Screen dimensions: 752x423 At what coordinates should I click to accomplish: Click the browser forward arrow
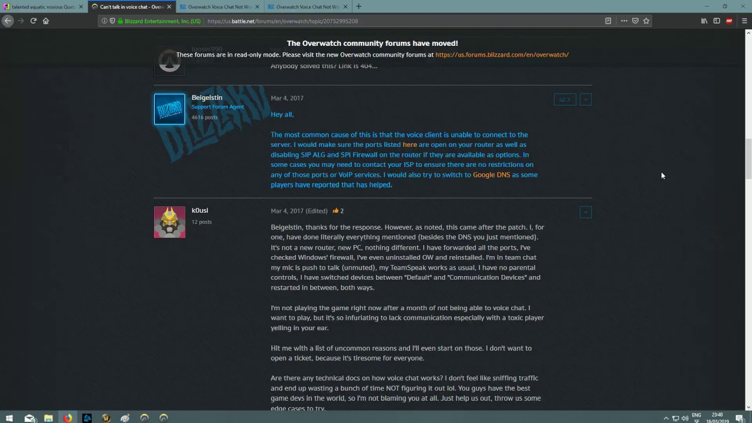(x=21, y=21)
